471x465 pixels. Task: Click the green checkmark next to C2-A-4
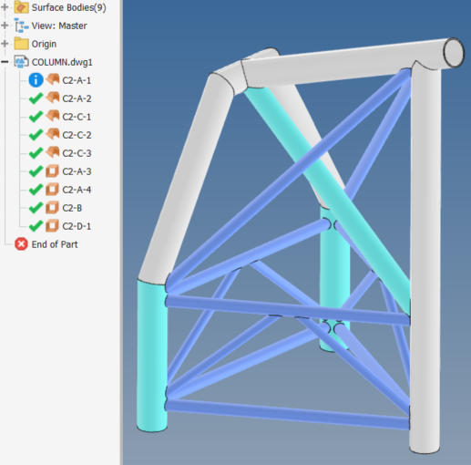[x=36, y=190]
